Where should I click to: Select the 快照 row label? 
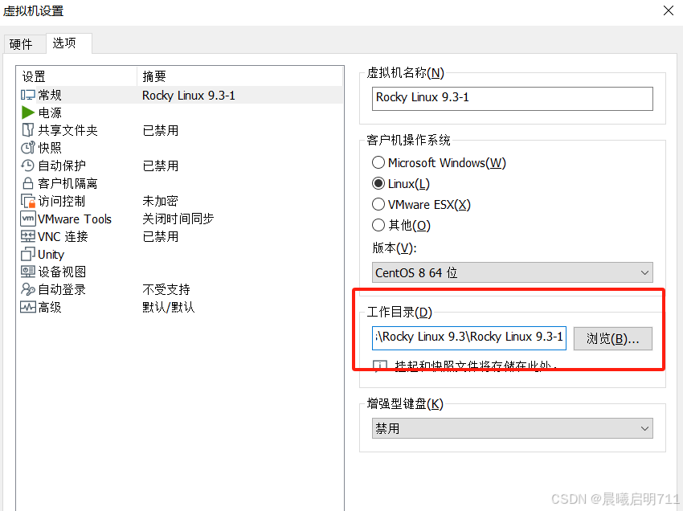pos(50,148)
